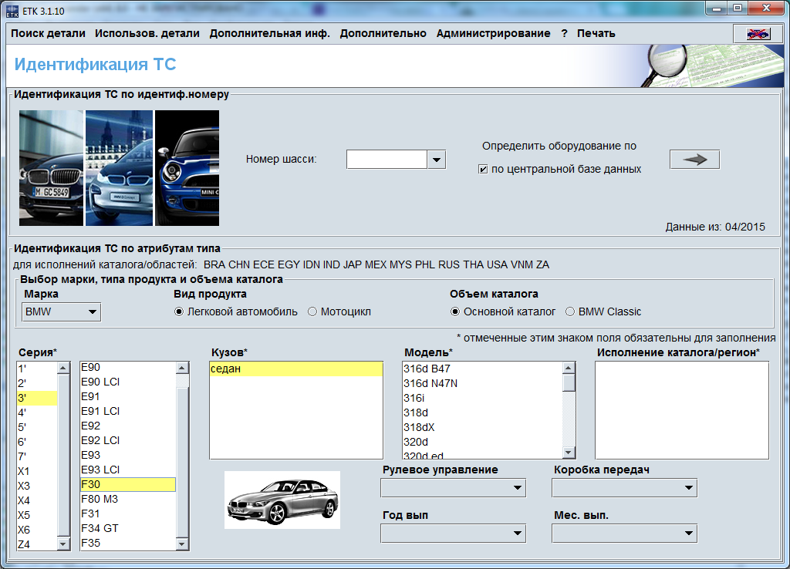Viewport: 790px width, 569px height.
Task: Select the Основной каталог radio button
Action: [x=455, y=311]
